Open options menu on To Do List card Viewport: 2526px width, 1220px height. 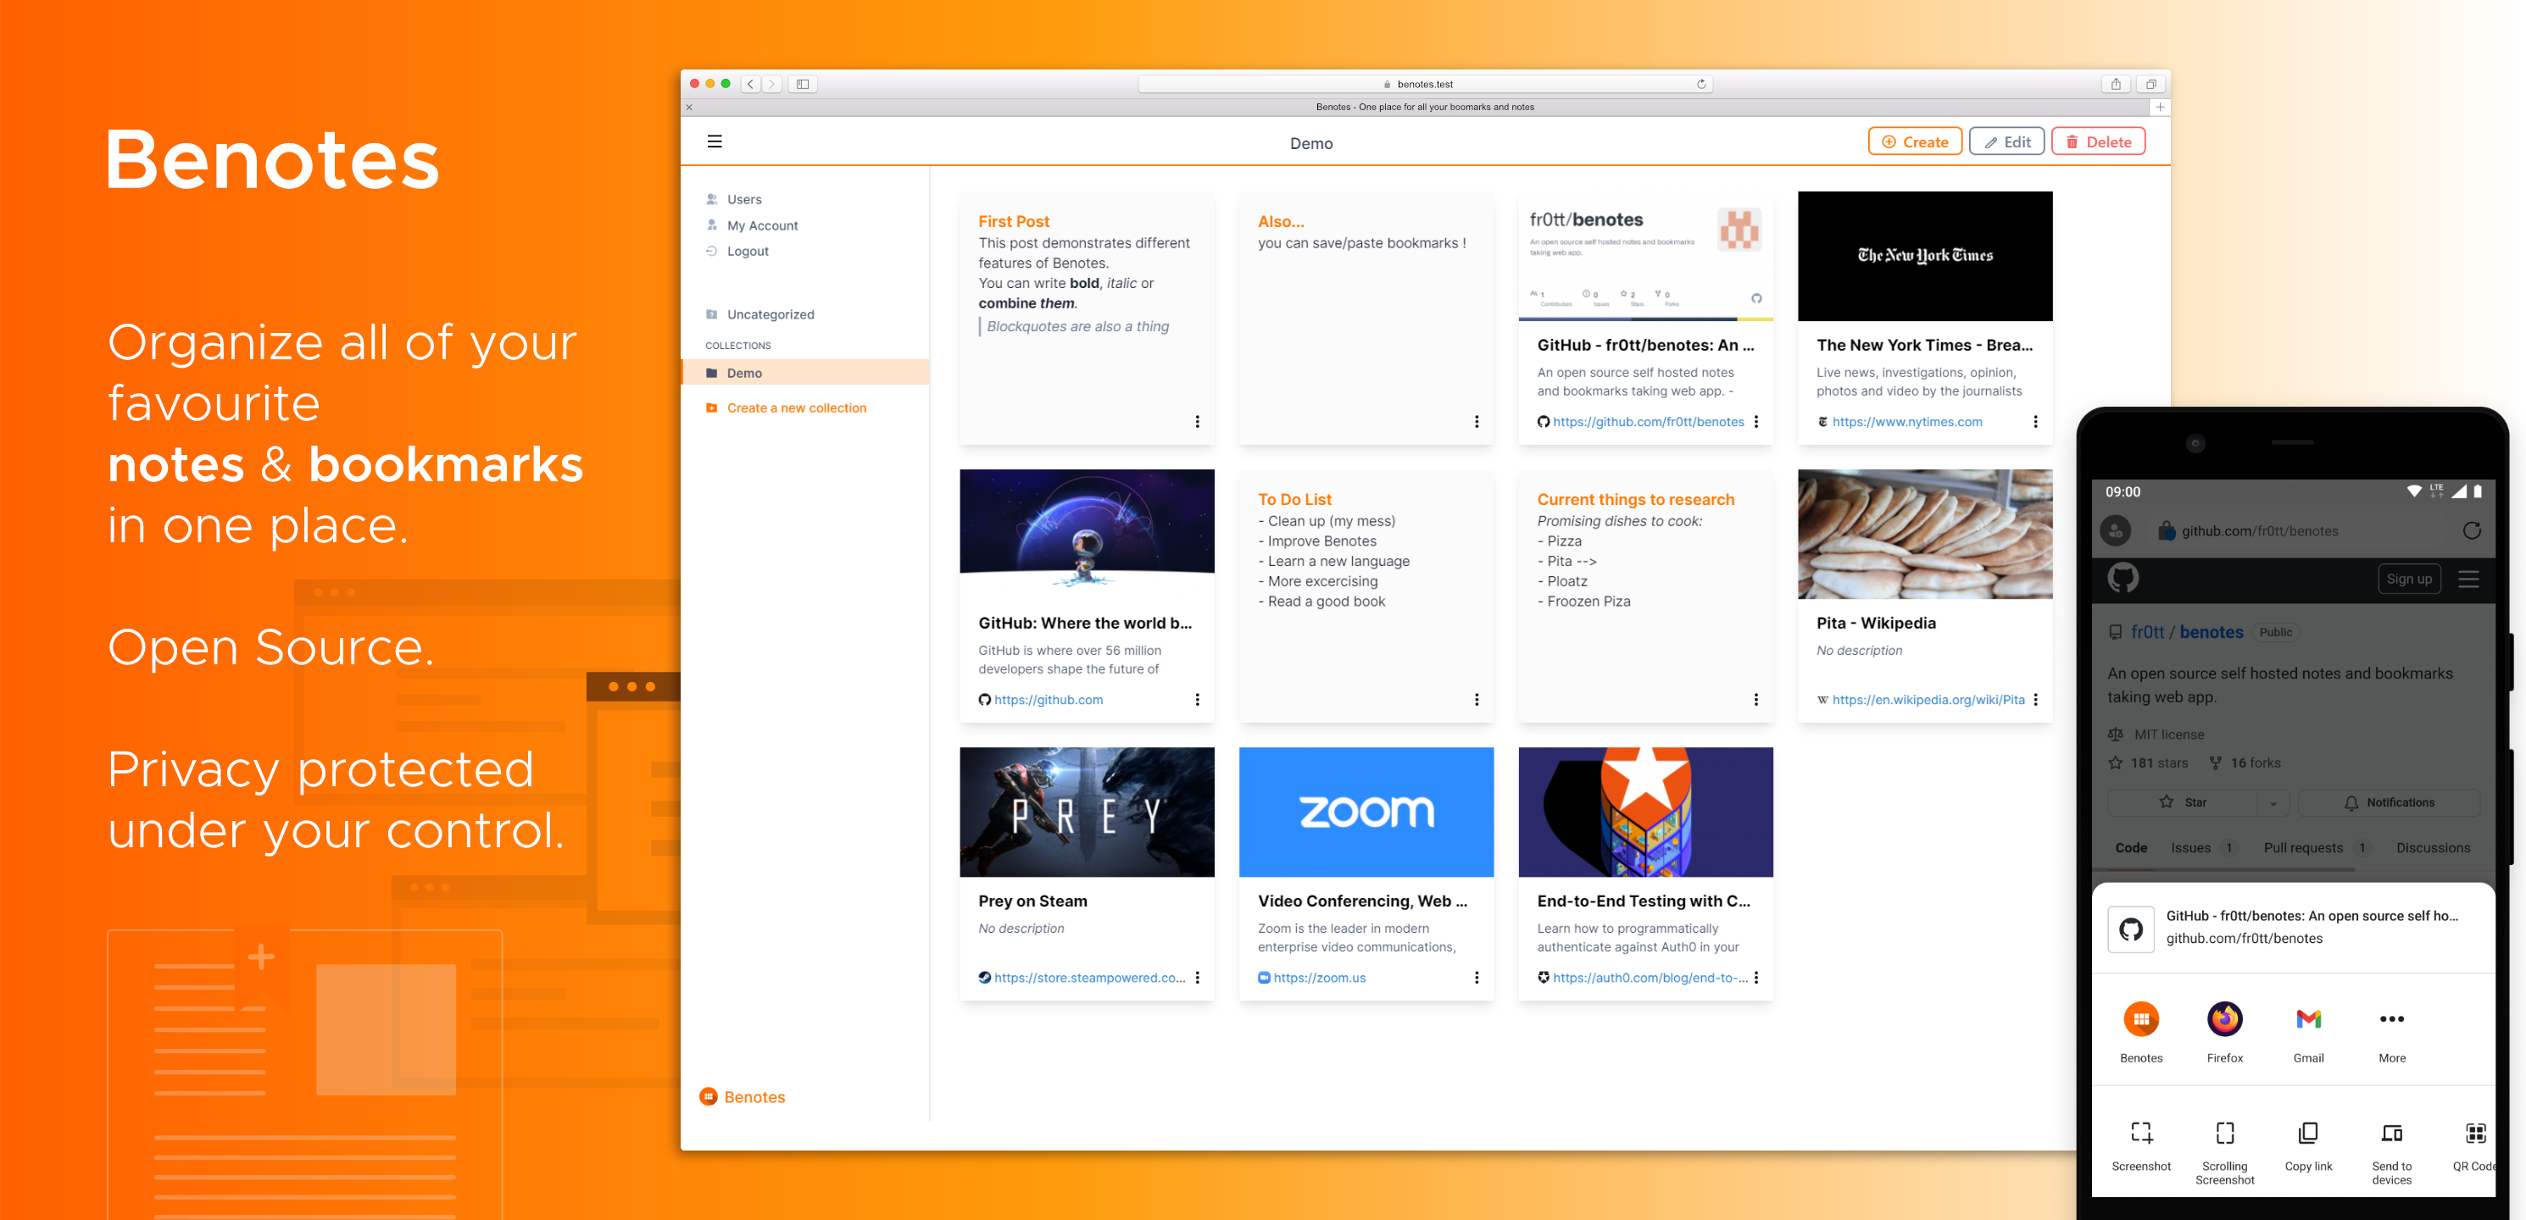(x=1476, y=700)
